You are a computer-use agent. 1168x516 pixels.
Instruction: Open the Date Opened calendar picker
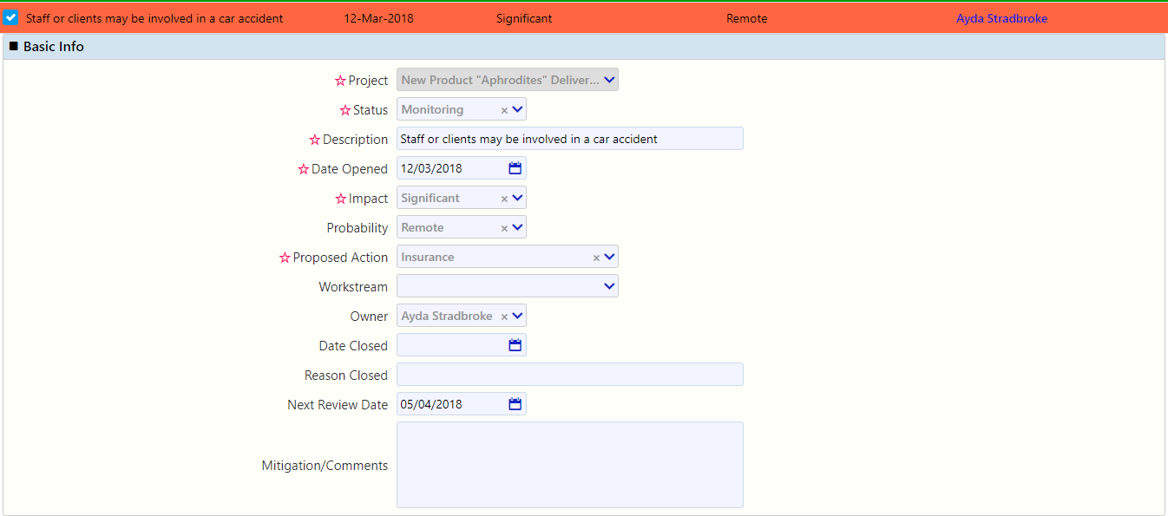(x=515, y=167)
